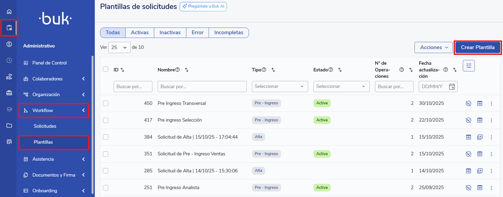
Task: Sort by ID column arrows
Action: point(122,70)
